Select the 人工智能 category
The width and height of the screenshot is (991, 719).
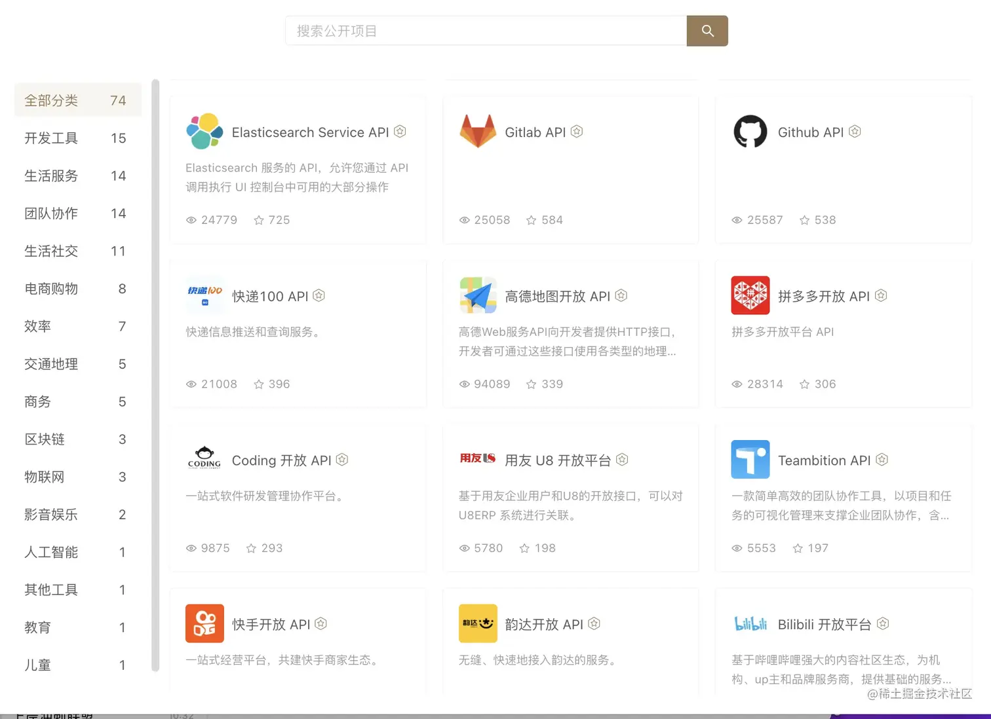78,552
